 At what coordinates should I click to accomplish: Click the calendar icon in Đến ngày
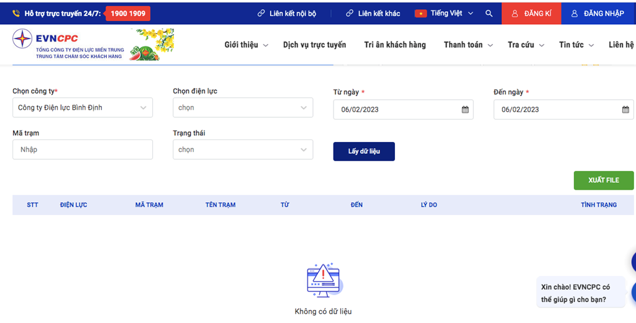point(625,110)
